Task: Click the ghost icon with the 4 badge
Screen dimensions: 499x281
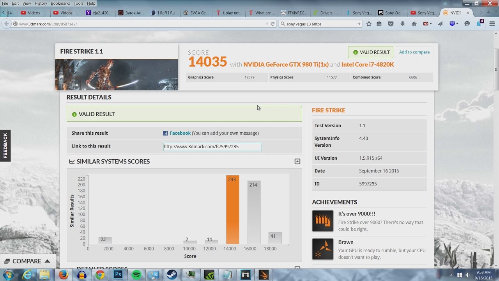Action: (x=480, y=23)
